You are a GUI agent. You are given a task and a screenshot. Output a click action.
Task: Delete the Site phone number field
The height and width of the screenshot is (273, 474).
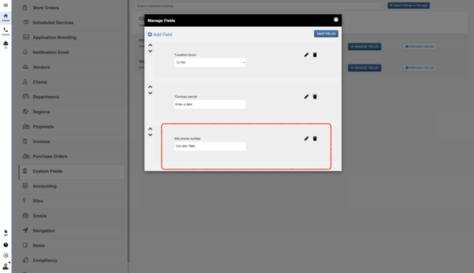pyautogui.click(x=315, y=139)
